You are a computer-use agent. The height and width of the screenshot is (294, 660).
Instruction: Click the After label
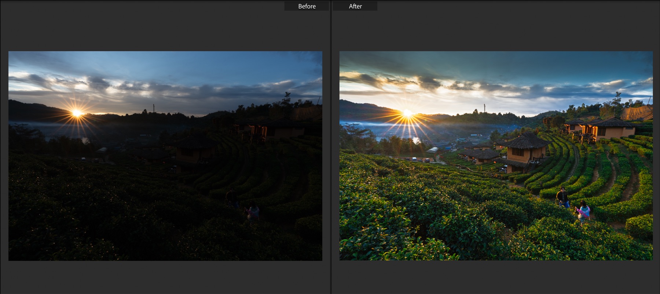[355, 6]
